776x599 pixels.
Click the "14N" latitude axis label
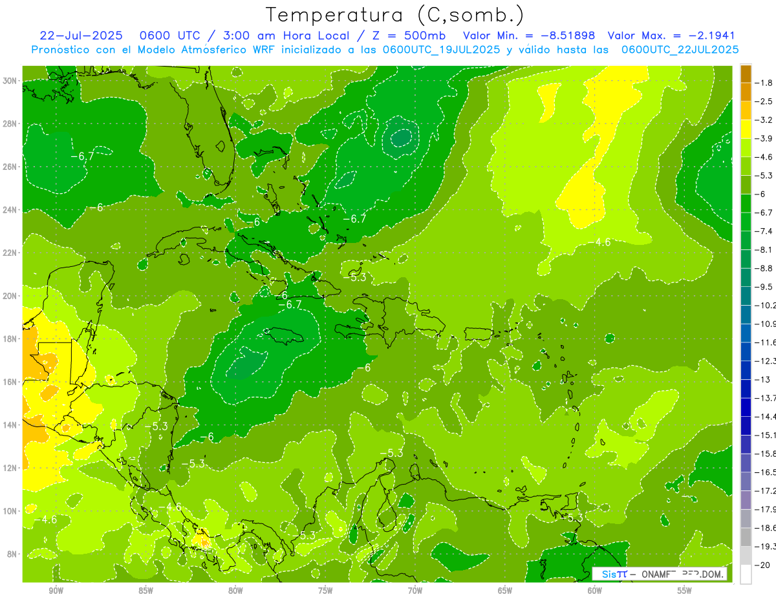(11, 425)
